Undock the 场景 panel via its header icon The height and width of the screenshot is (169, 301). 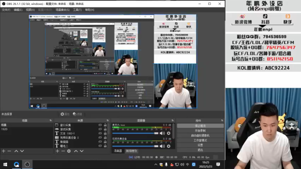pyautogui.click(x=50, y=121)
